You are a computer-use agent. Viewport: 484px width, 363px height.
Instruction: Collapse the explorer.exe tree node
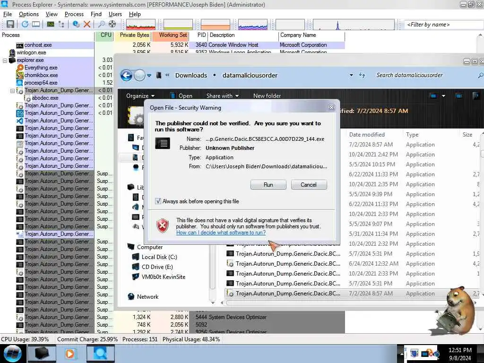click(x=5, y=60)
